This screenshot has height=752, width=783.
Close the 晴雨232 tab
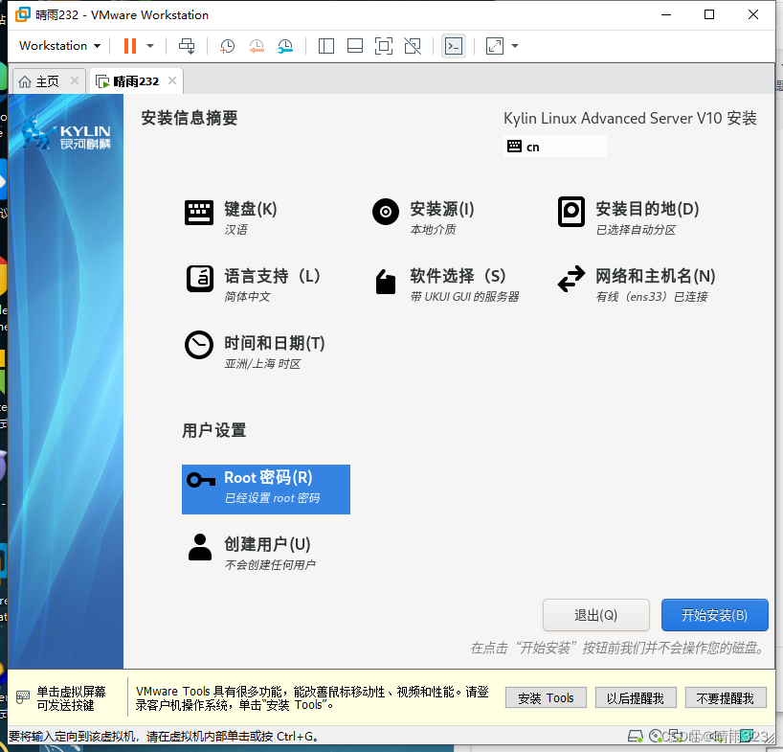pos(172,80)
